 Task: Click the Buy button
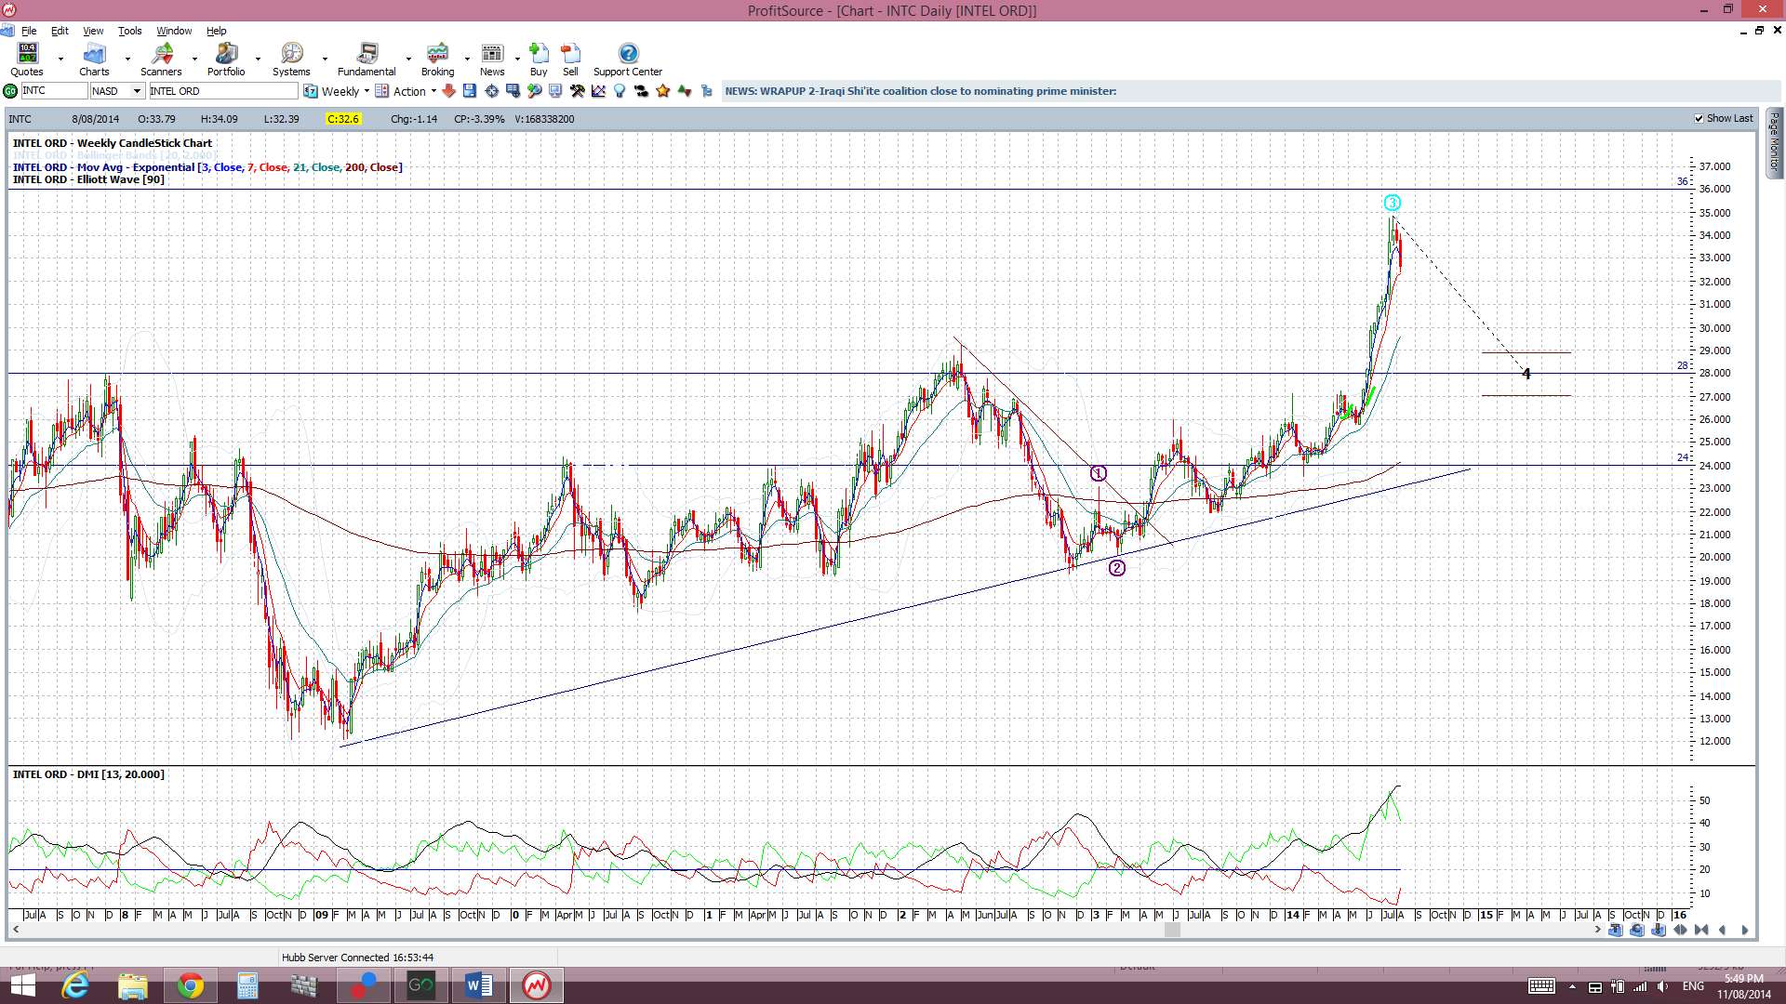point(539,59)
